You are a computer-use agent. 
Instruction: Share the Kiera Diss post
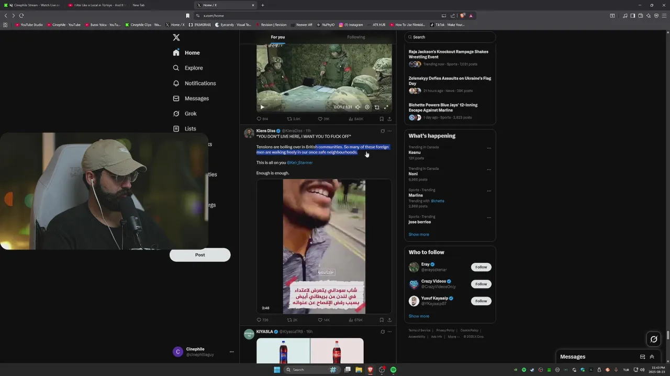389,320
